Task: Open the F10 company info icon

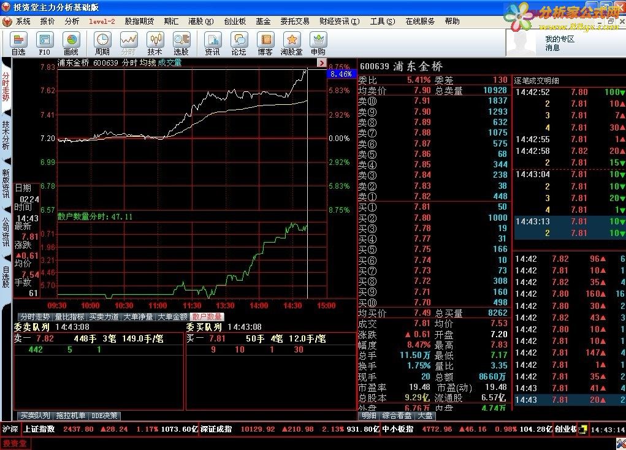Action: coord(44,44)
